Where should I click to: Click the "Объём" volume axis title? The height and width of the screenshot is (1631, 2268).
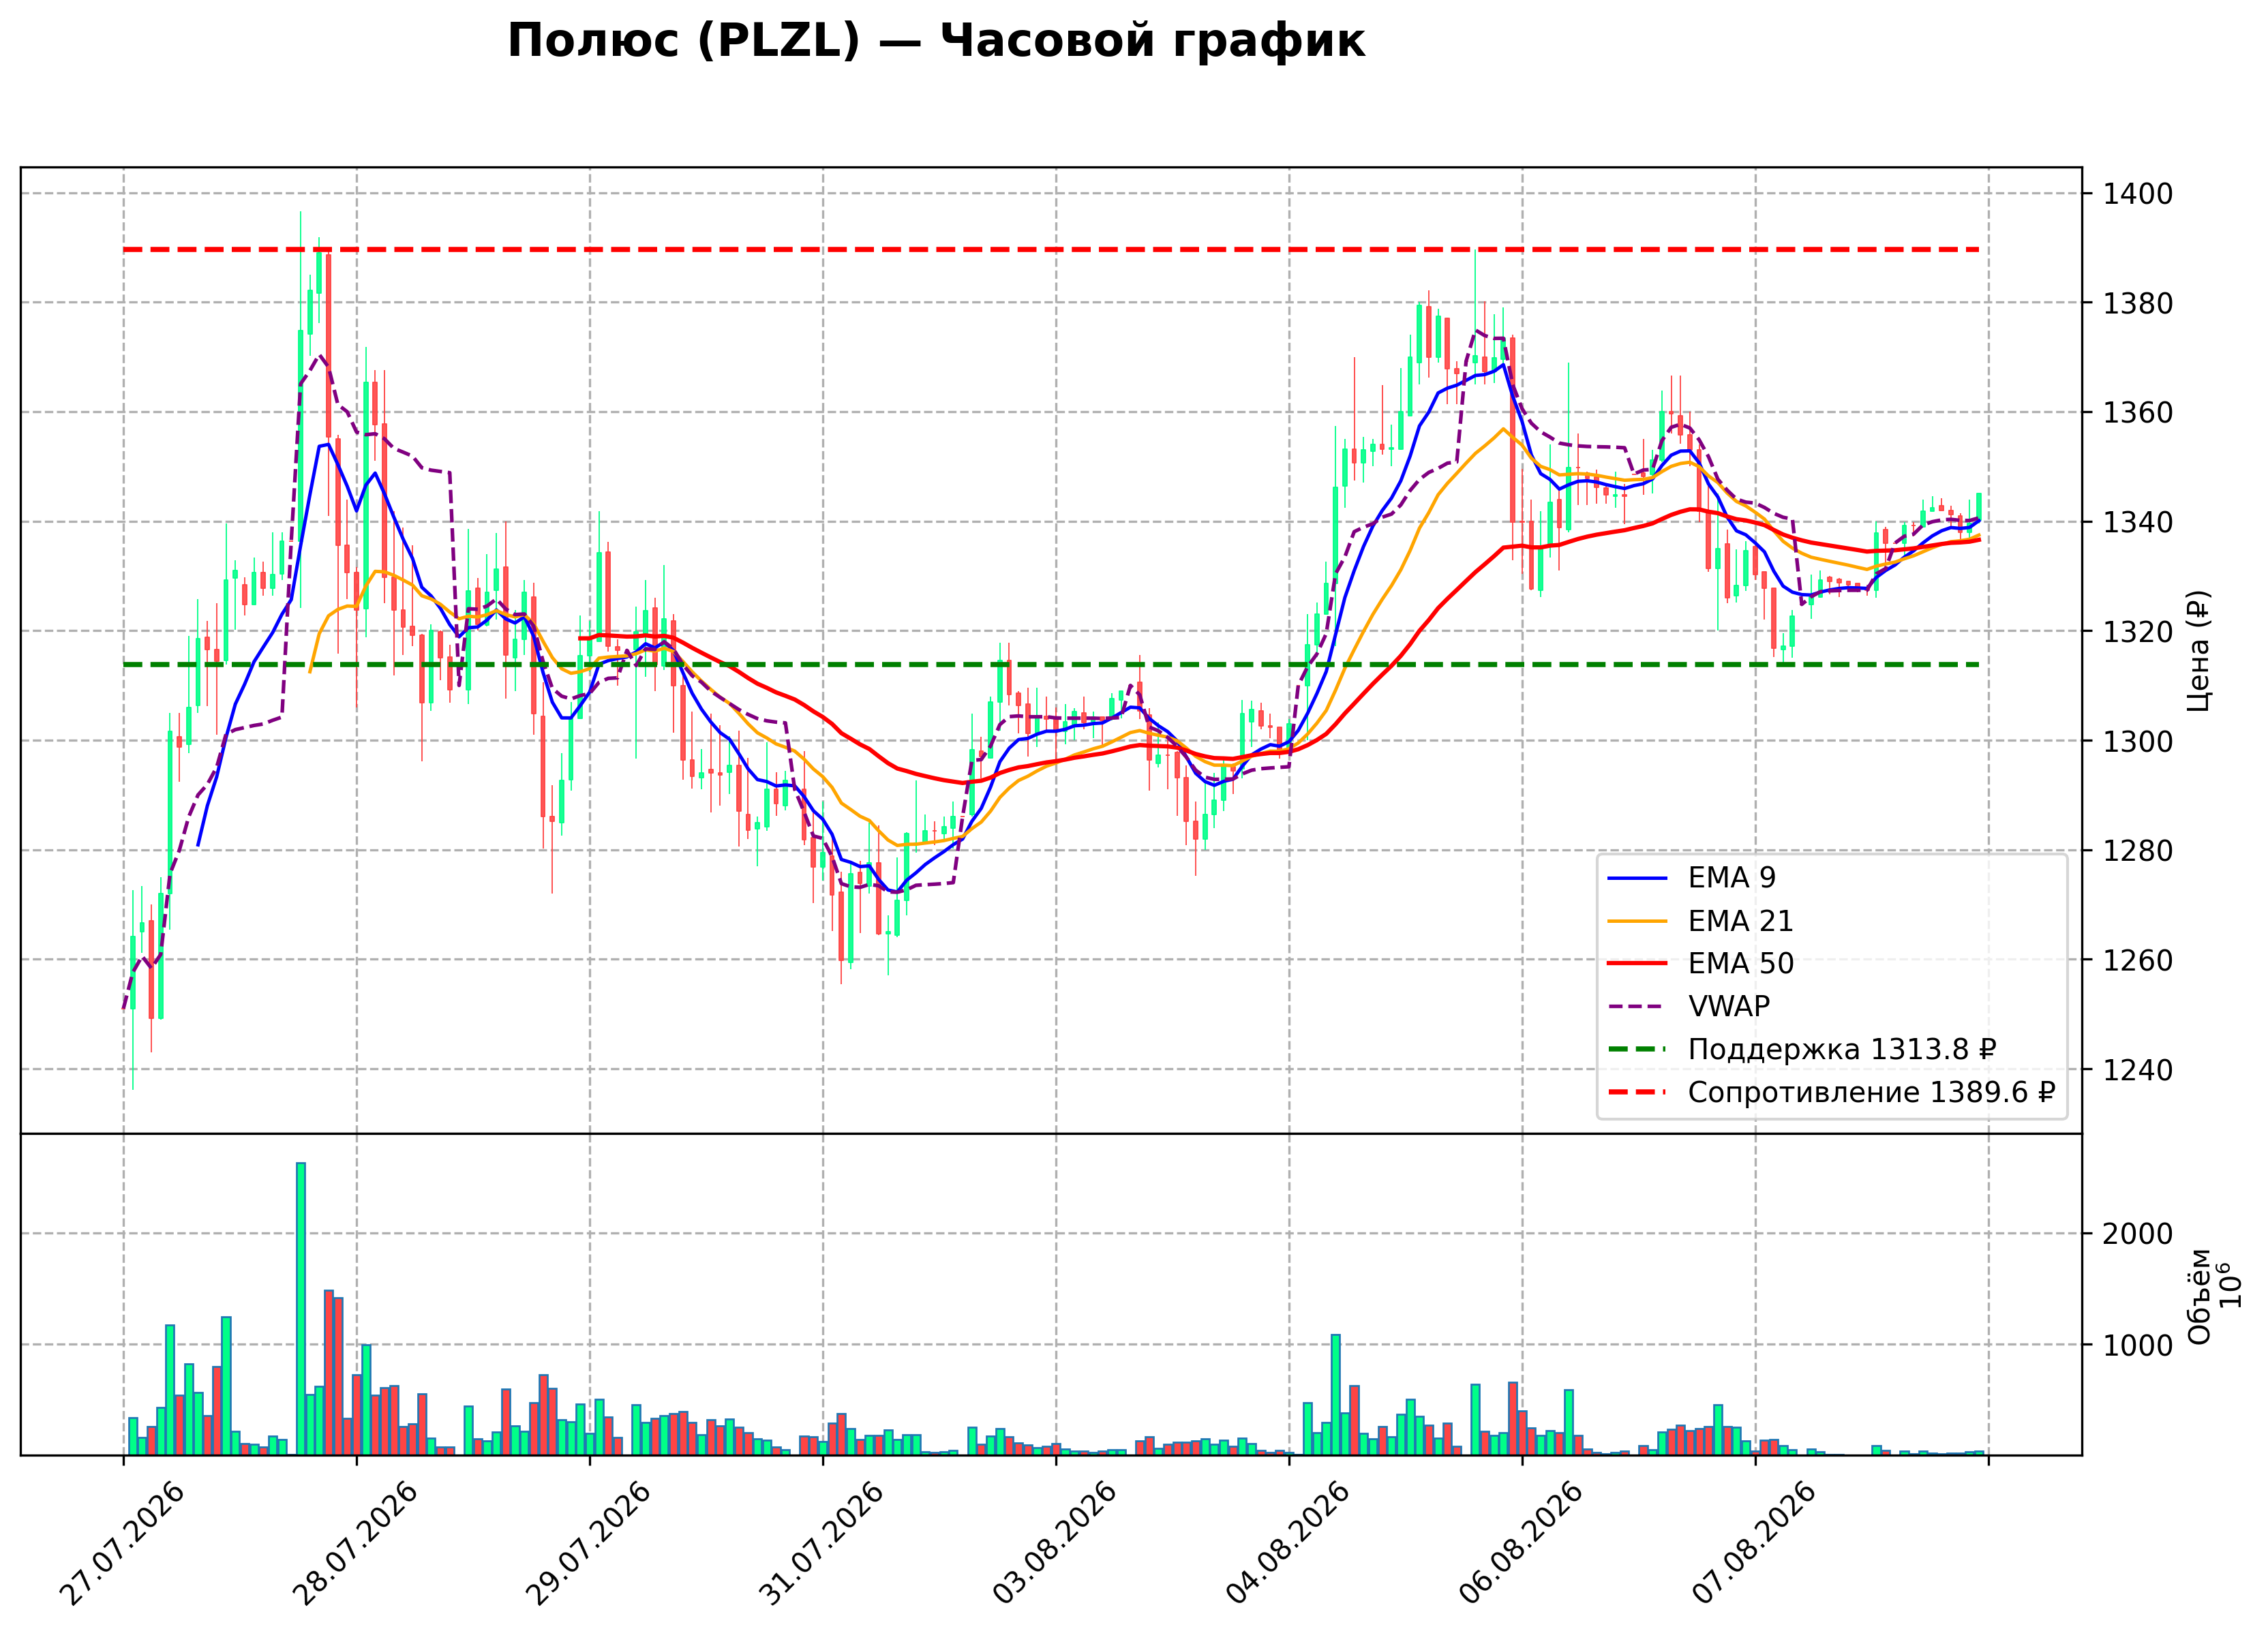click(2198, 1296)
